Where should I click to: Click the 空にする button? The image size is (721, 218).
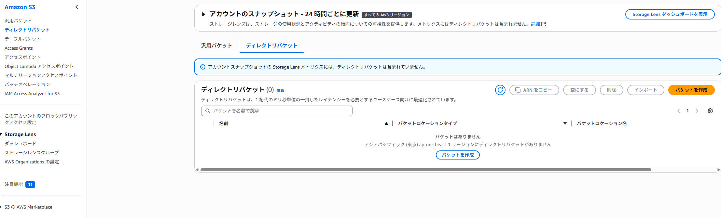(x=579, y=90)
